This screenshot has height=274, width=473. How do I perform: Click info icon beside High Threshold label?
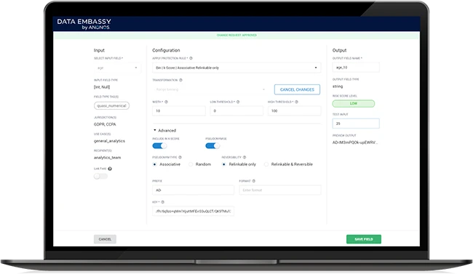coord(296,102)
